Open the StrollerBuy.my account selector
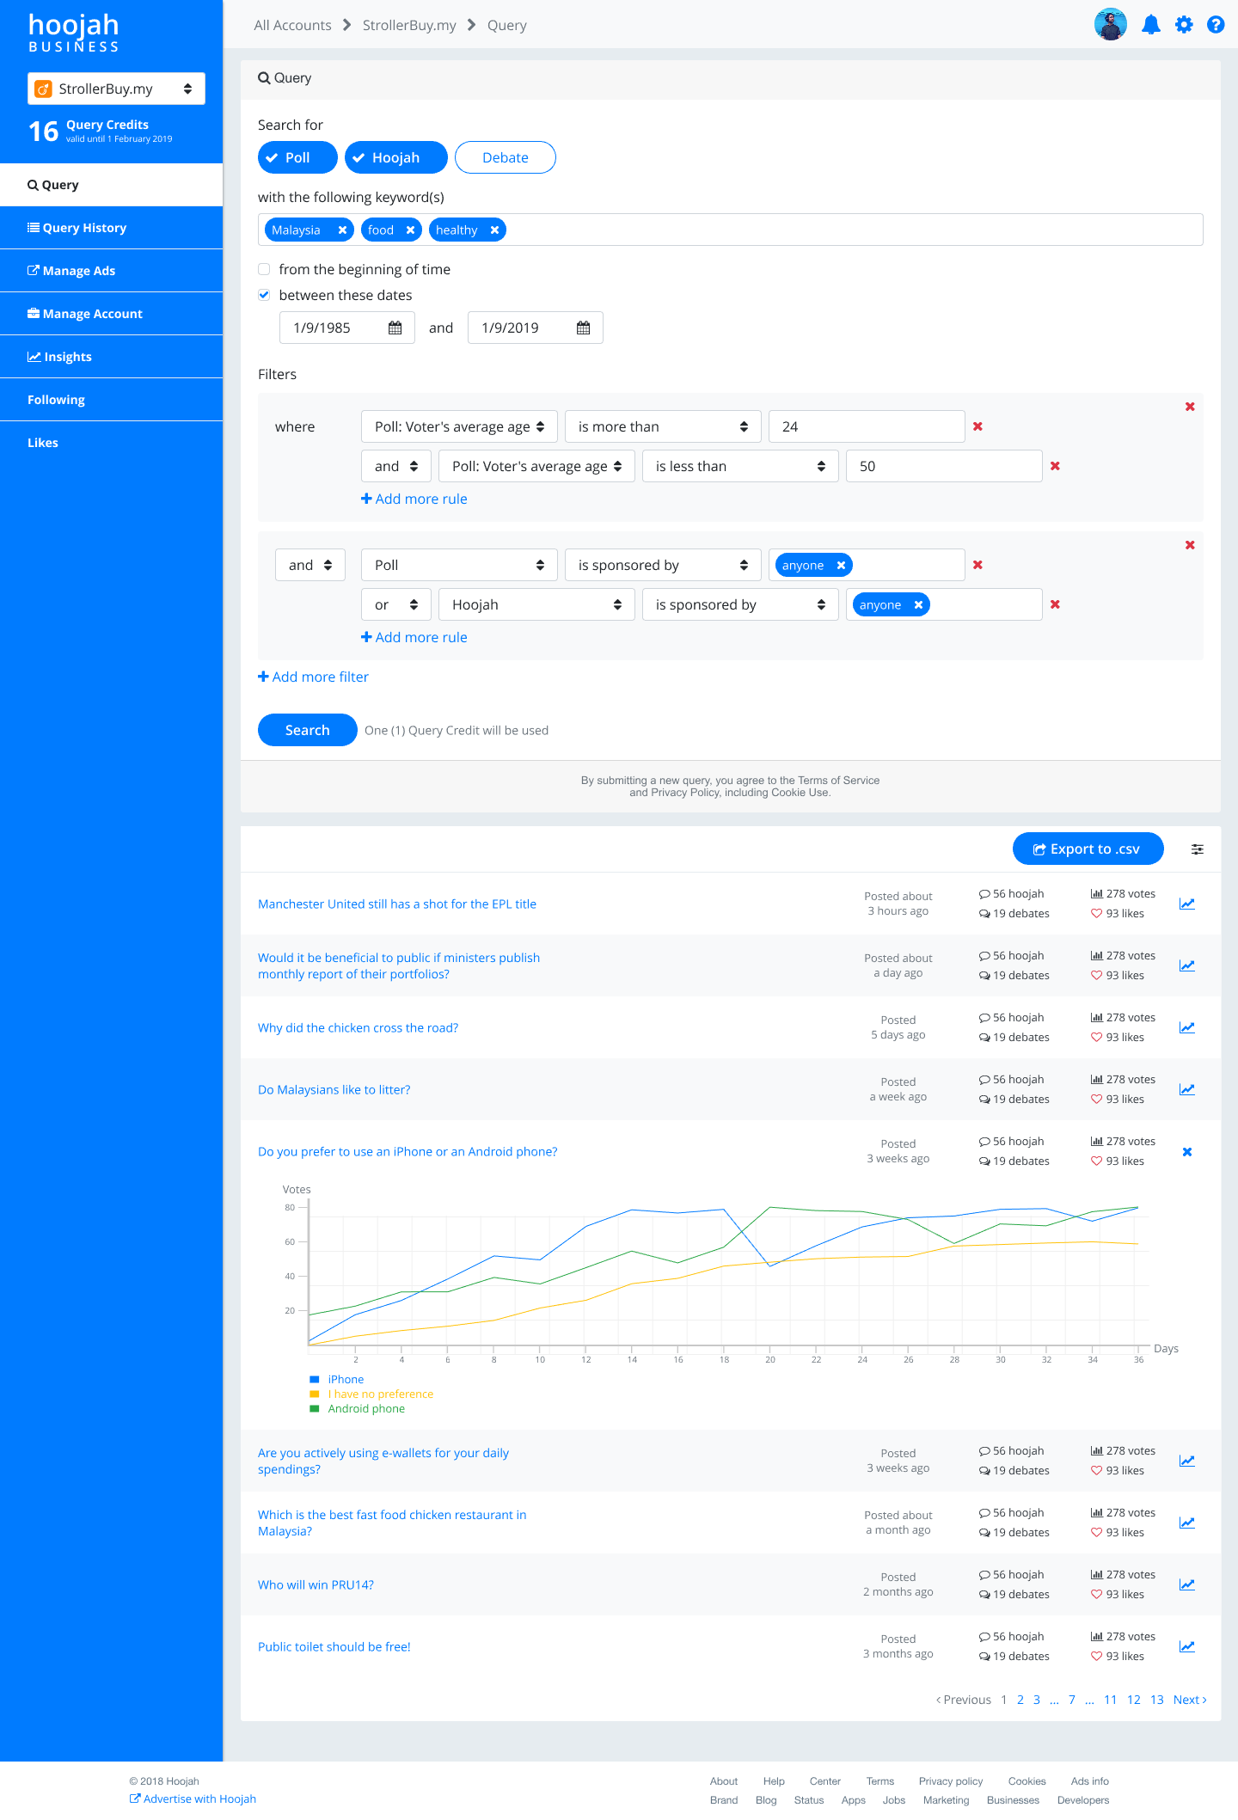This screenshot has width=1238, height=1820. point(116,89)
